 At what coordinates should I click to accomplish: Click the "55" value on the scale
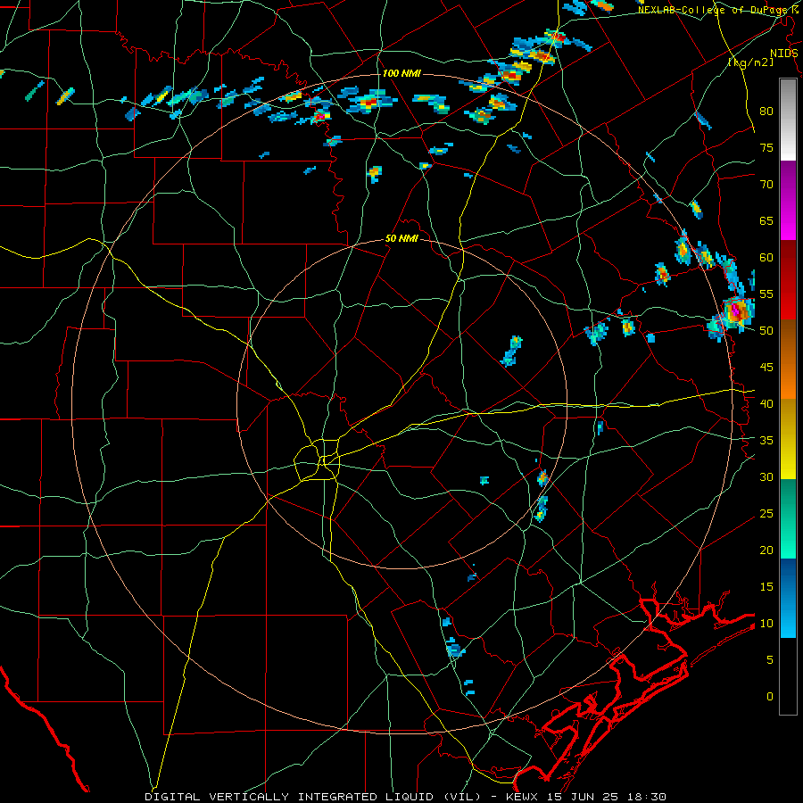766,294
